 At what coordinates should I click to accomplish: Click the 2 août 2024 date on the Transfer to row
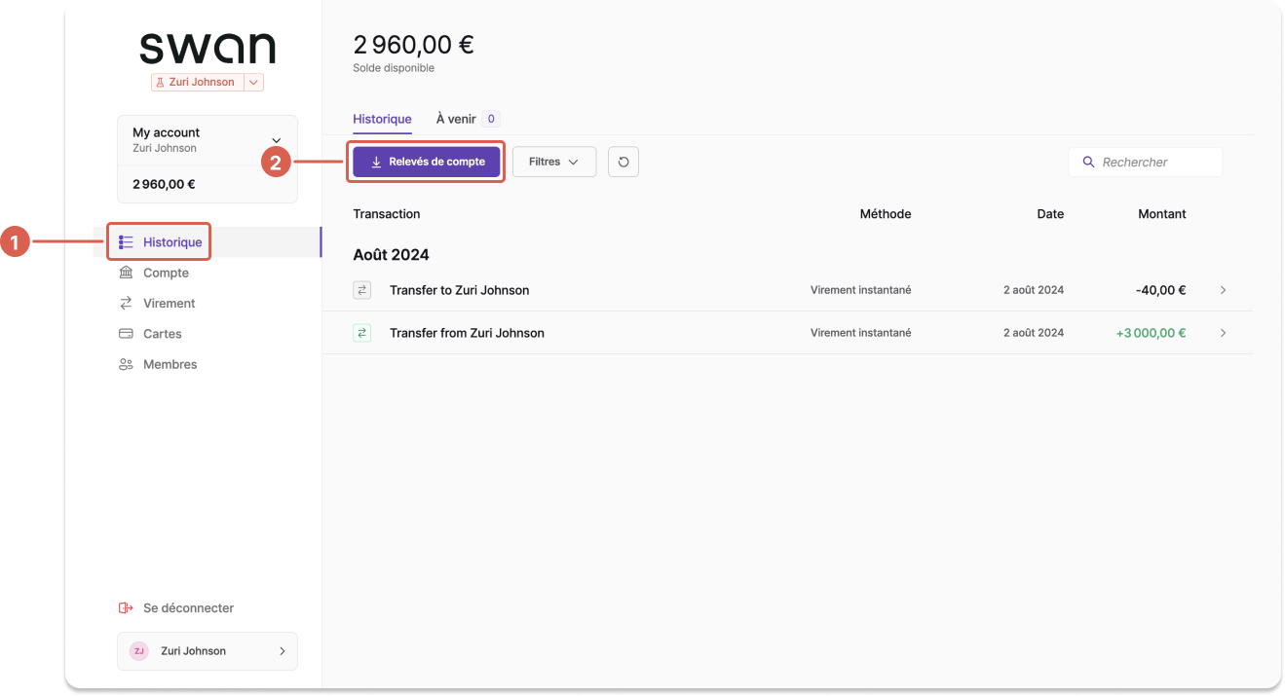pos(1034,290)
